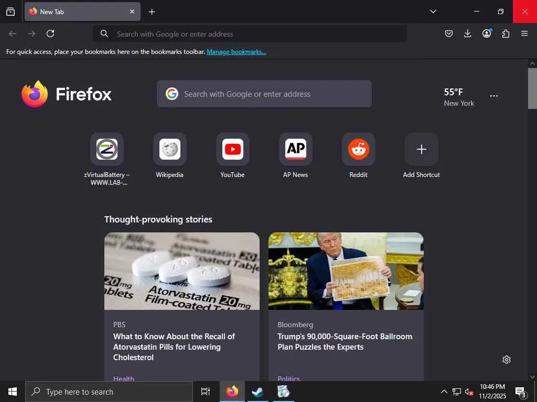Click the scrollbar down arrow
This screenshot has height=402, width=537.
pos(532,376)
